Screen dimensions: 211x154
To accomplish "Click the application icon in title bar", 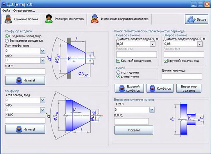I will tap(4, 4).
